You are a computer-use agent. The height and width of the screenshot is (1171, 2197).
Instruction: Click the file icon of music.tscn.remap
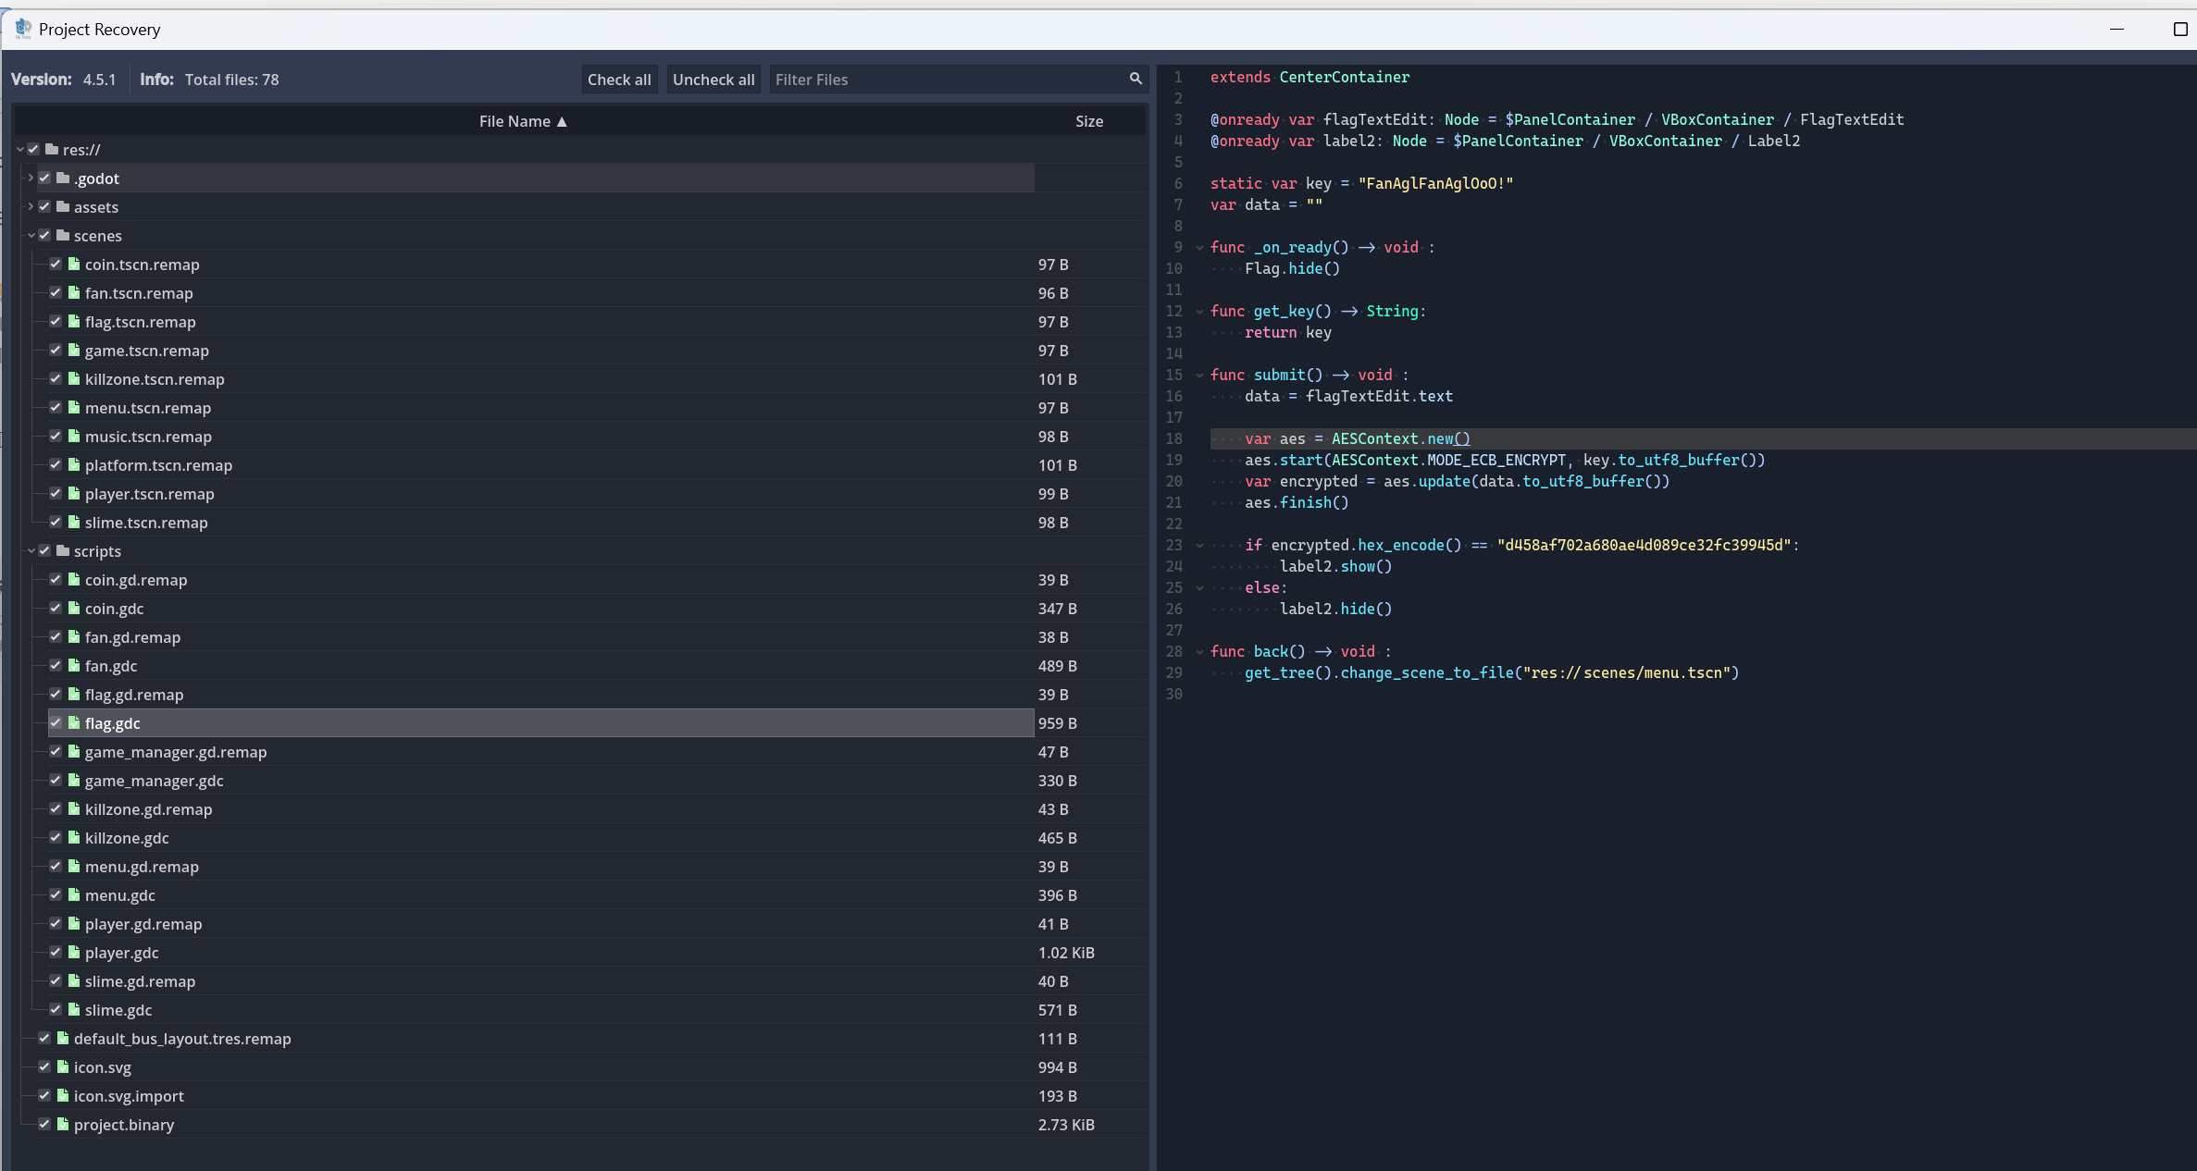(74, 436)
